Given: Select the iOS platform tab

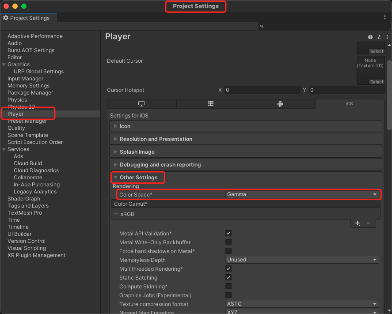Looking at the screenshot, I should 349,104.
